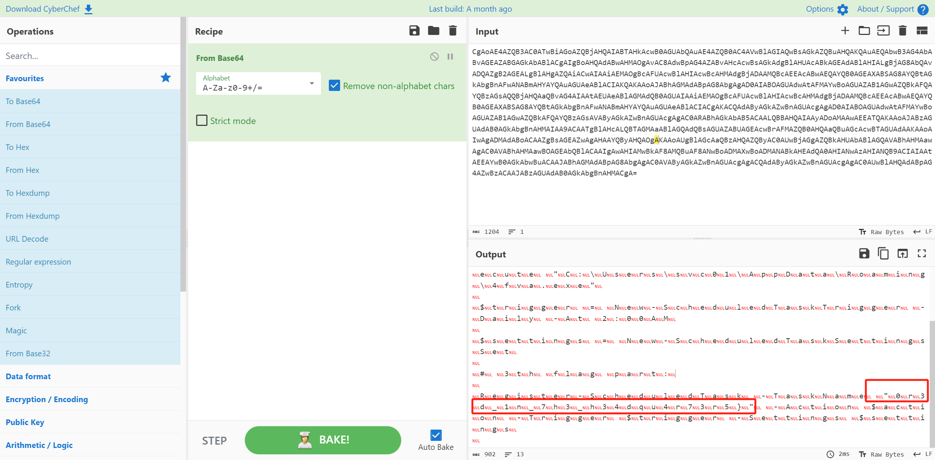Copy raw output to the clipboard
The height and width of the screenshot is (460, 935).
tap(883, 254)
